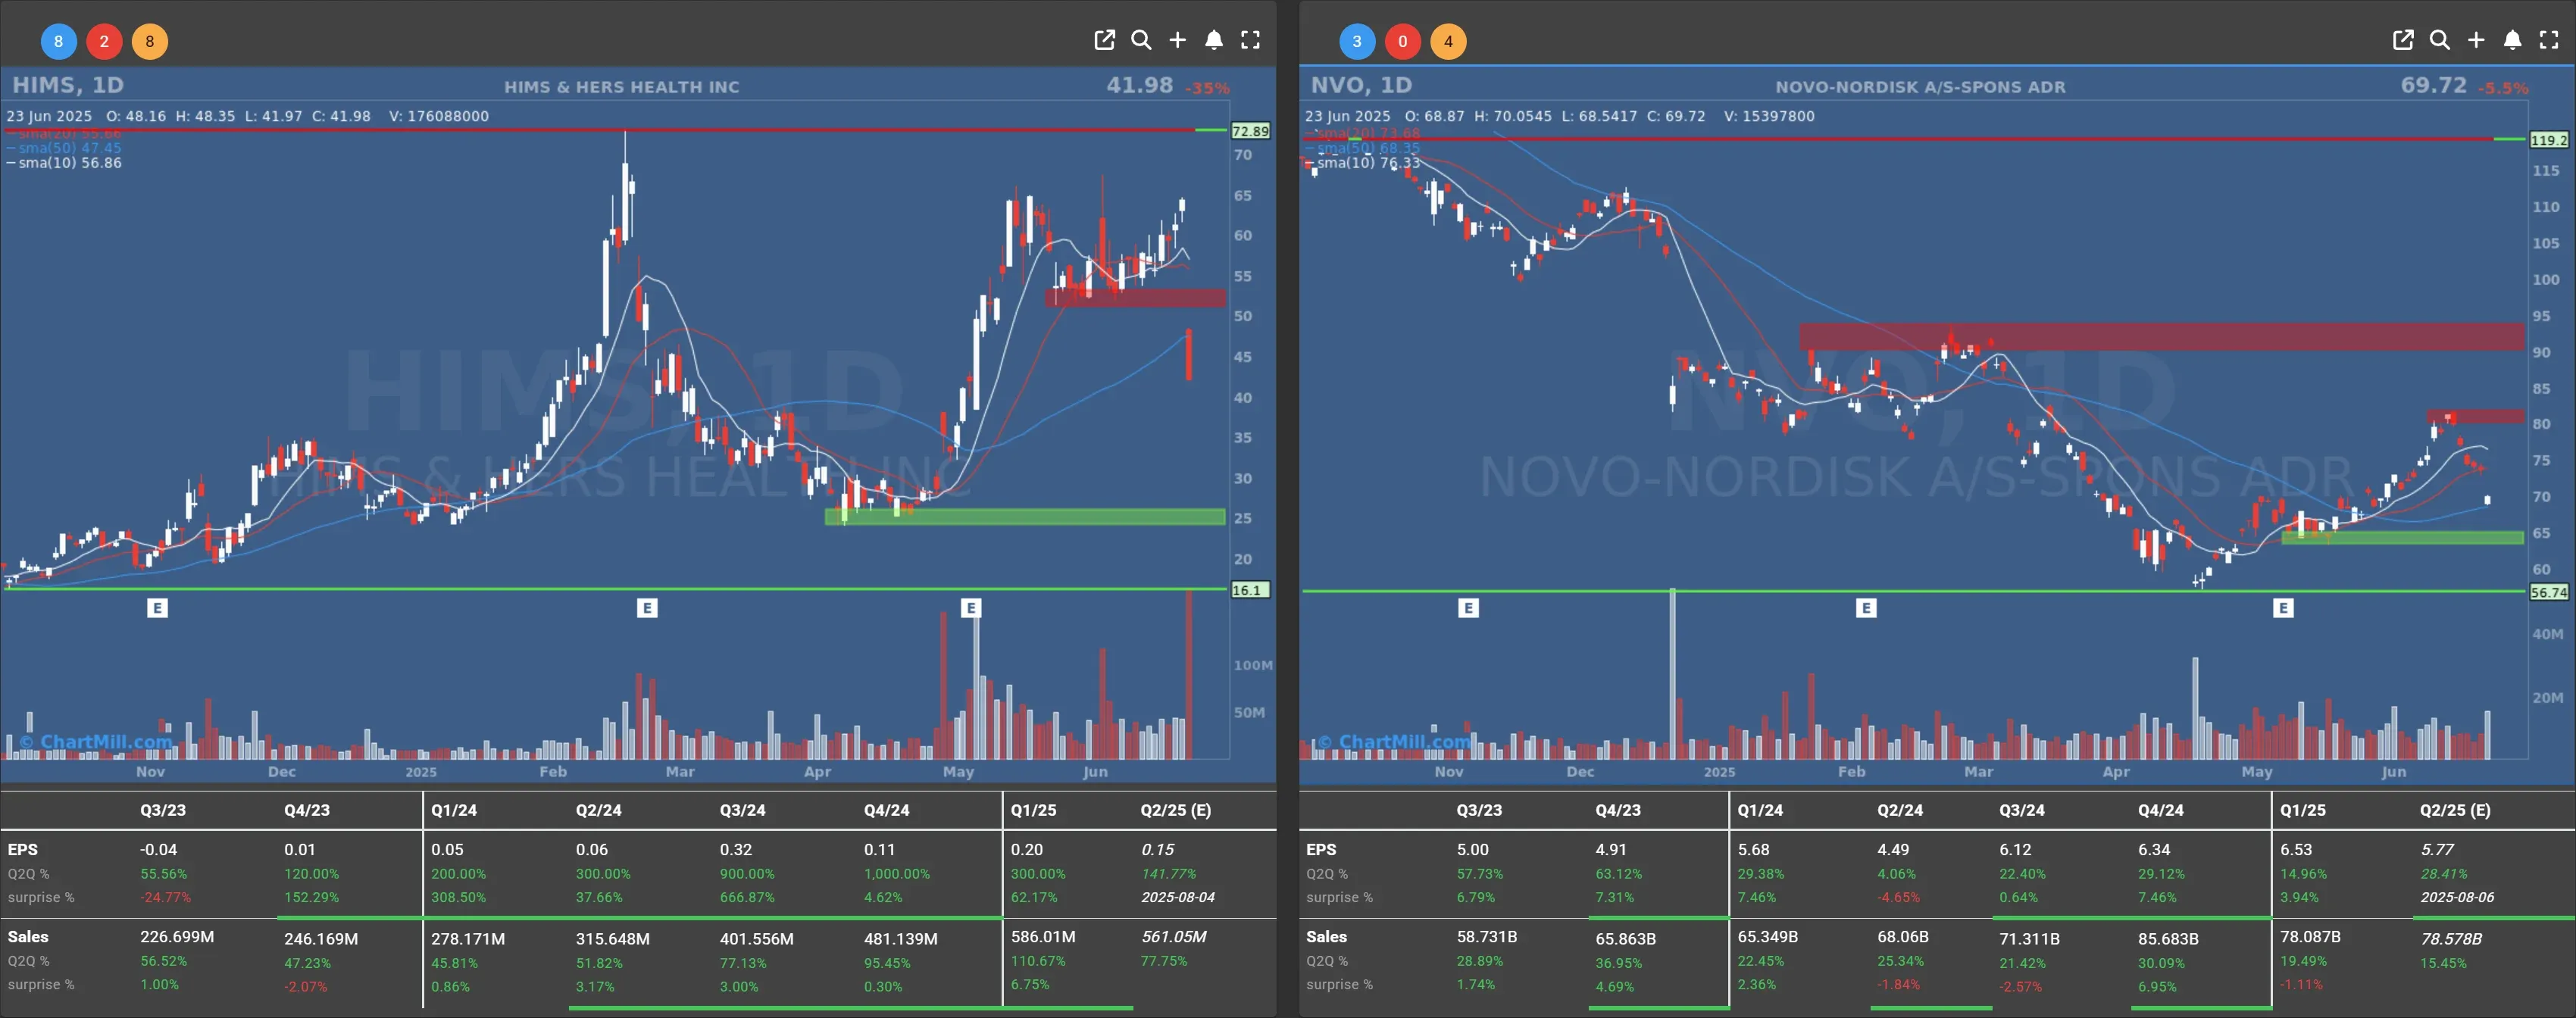Open NVO chart in new window

point(2403,40)
